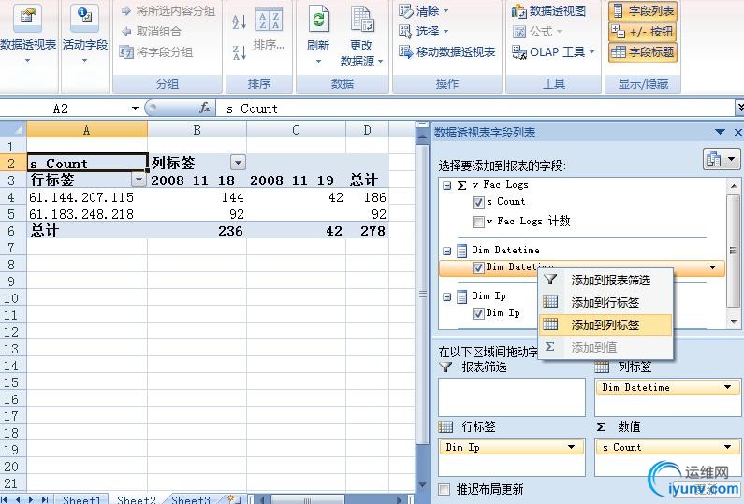
Task: Close the PivotTable field list pane
Action: click(737, 132)
